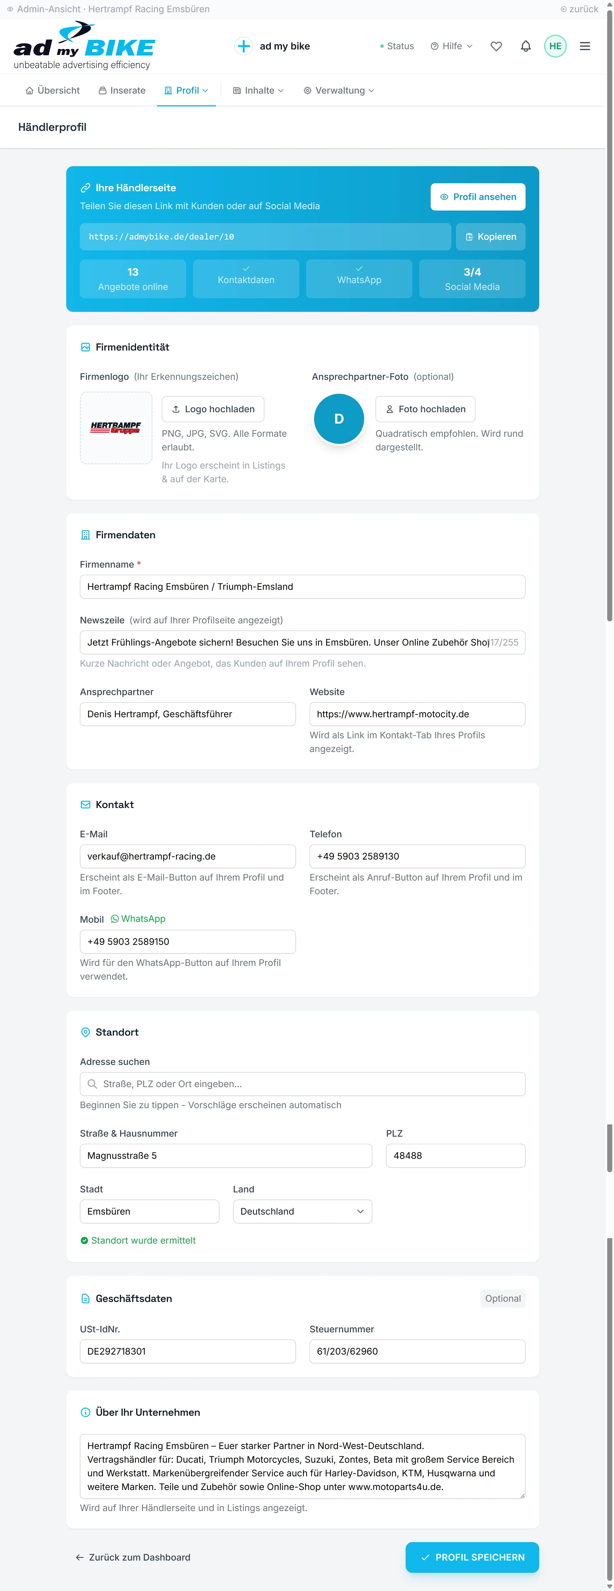The height and width of the screenshot is (1591, 614).
Task: Click the plus icon beside ad my bike
Action: pyautogui.click(x=244, y=46)
